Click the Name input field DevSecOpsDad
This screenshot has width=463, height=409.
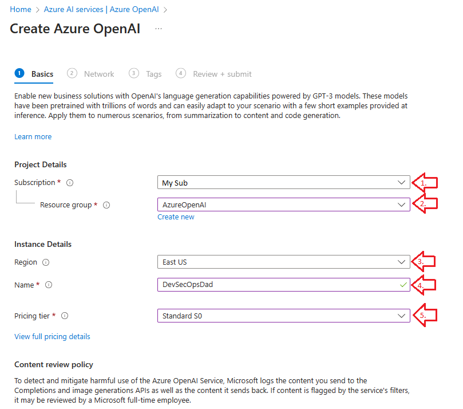tap(283, 285)
